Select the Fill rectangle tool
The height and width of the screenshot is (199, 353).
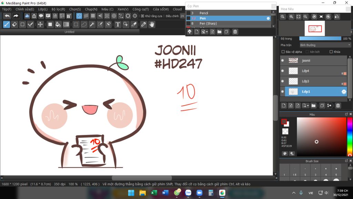pos(50,25)
